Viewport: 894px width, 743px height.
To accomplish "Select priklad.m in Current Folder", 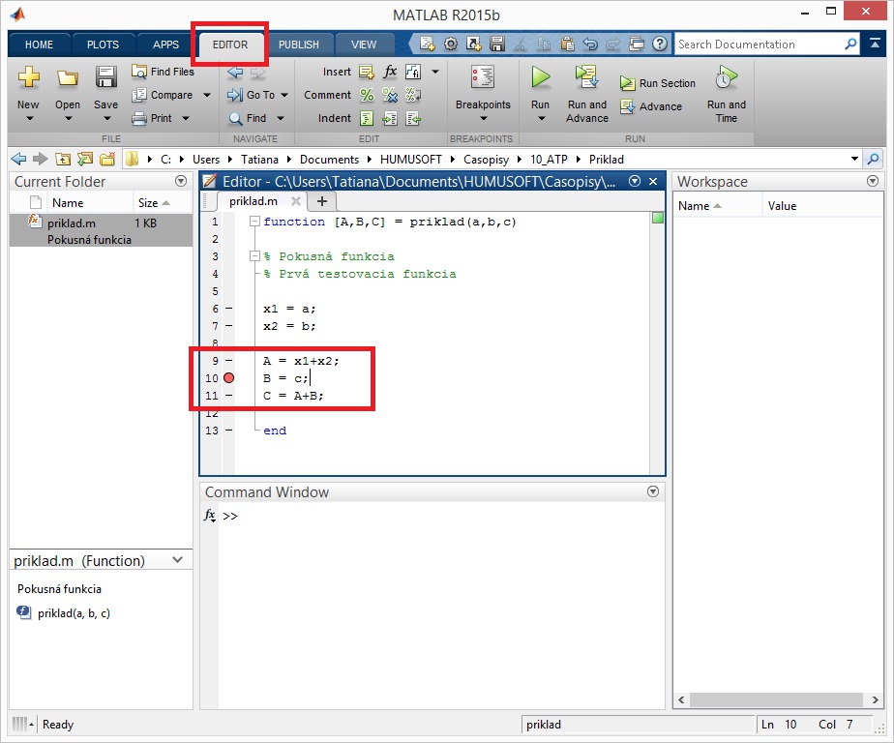I will [x=101, y=231].
